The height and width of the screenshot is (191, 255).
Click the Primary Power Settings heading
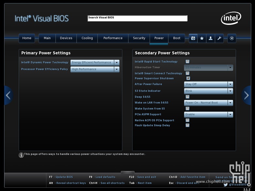[x=46, y=53]
